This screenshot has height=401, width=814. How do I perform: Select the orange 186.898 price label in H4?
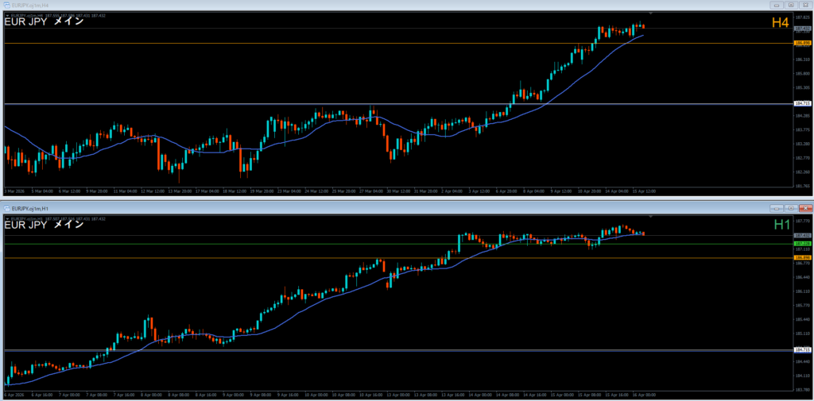tap(801, 43)
